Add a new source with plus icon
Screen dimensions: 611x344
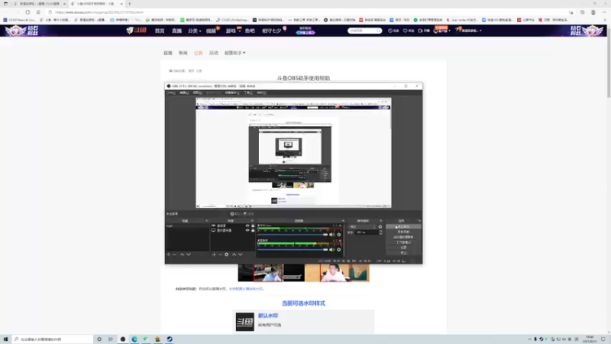214,255
